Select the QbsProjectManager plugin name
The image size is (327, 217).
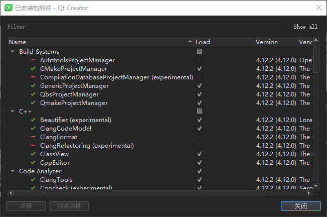point(69,94)
